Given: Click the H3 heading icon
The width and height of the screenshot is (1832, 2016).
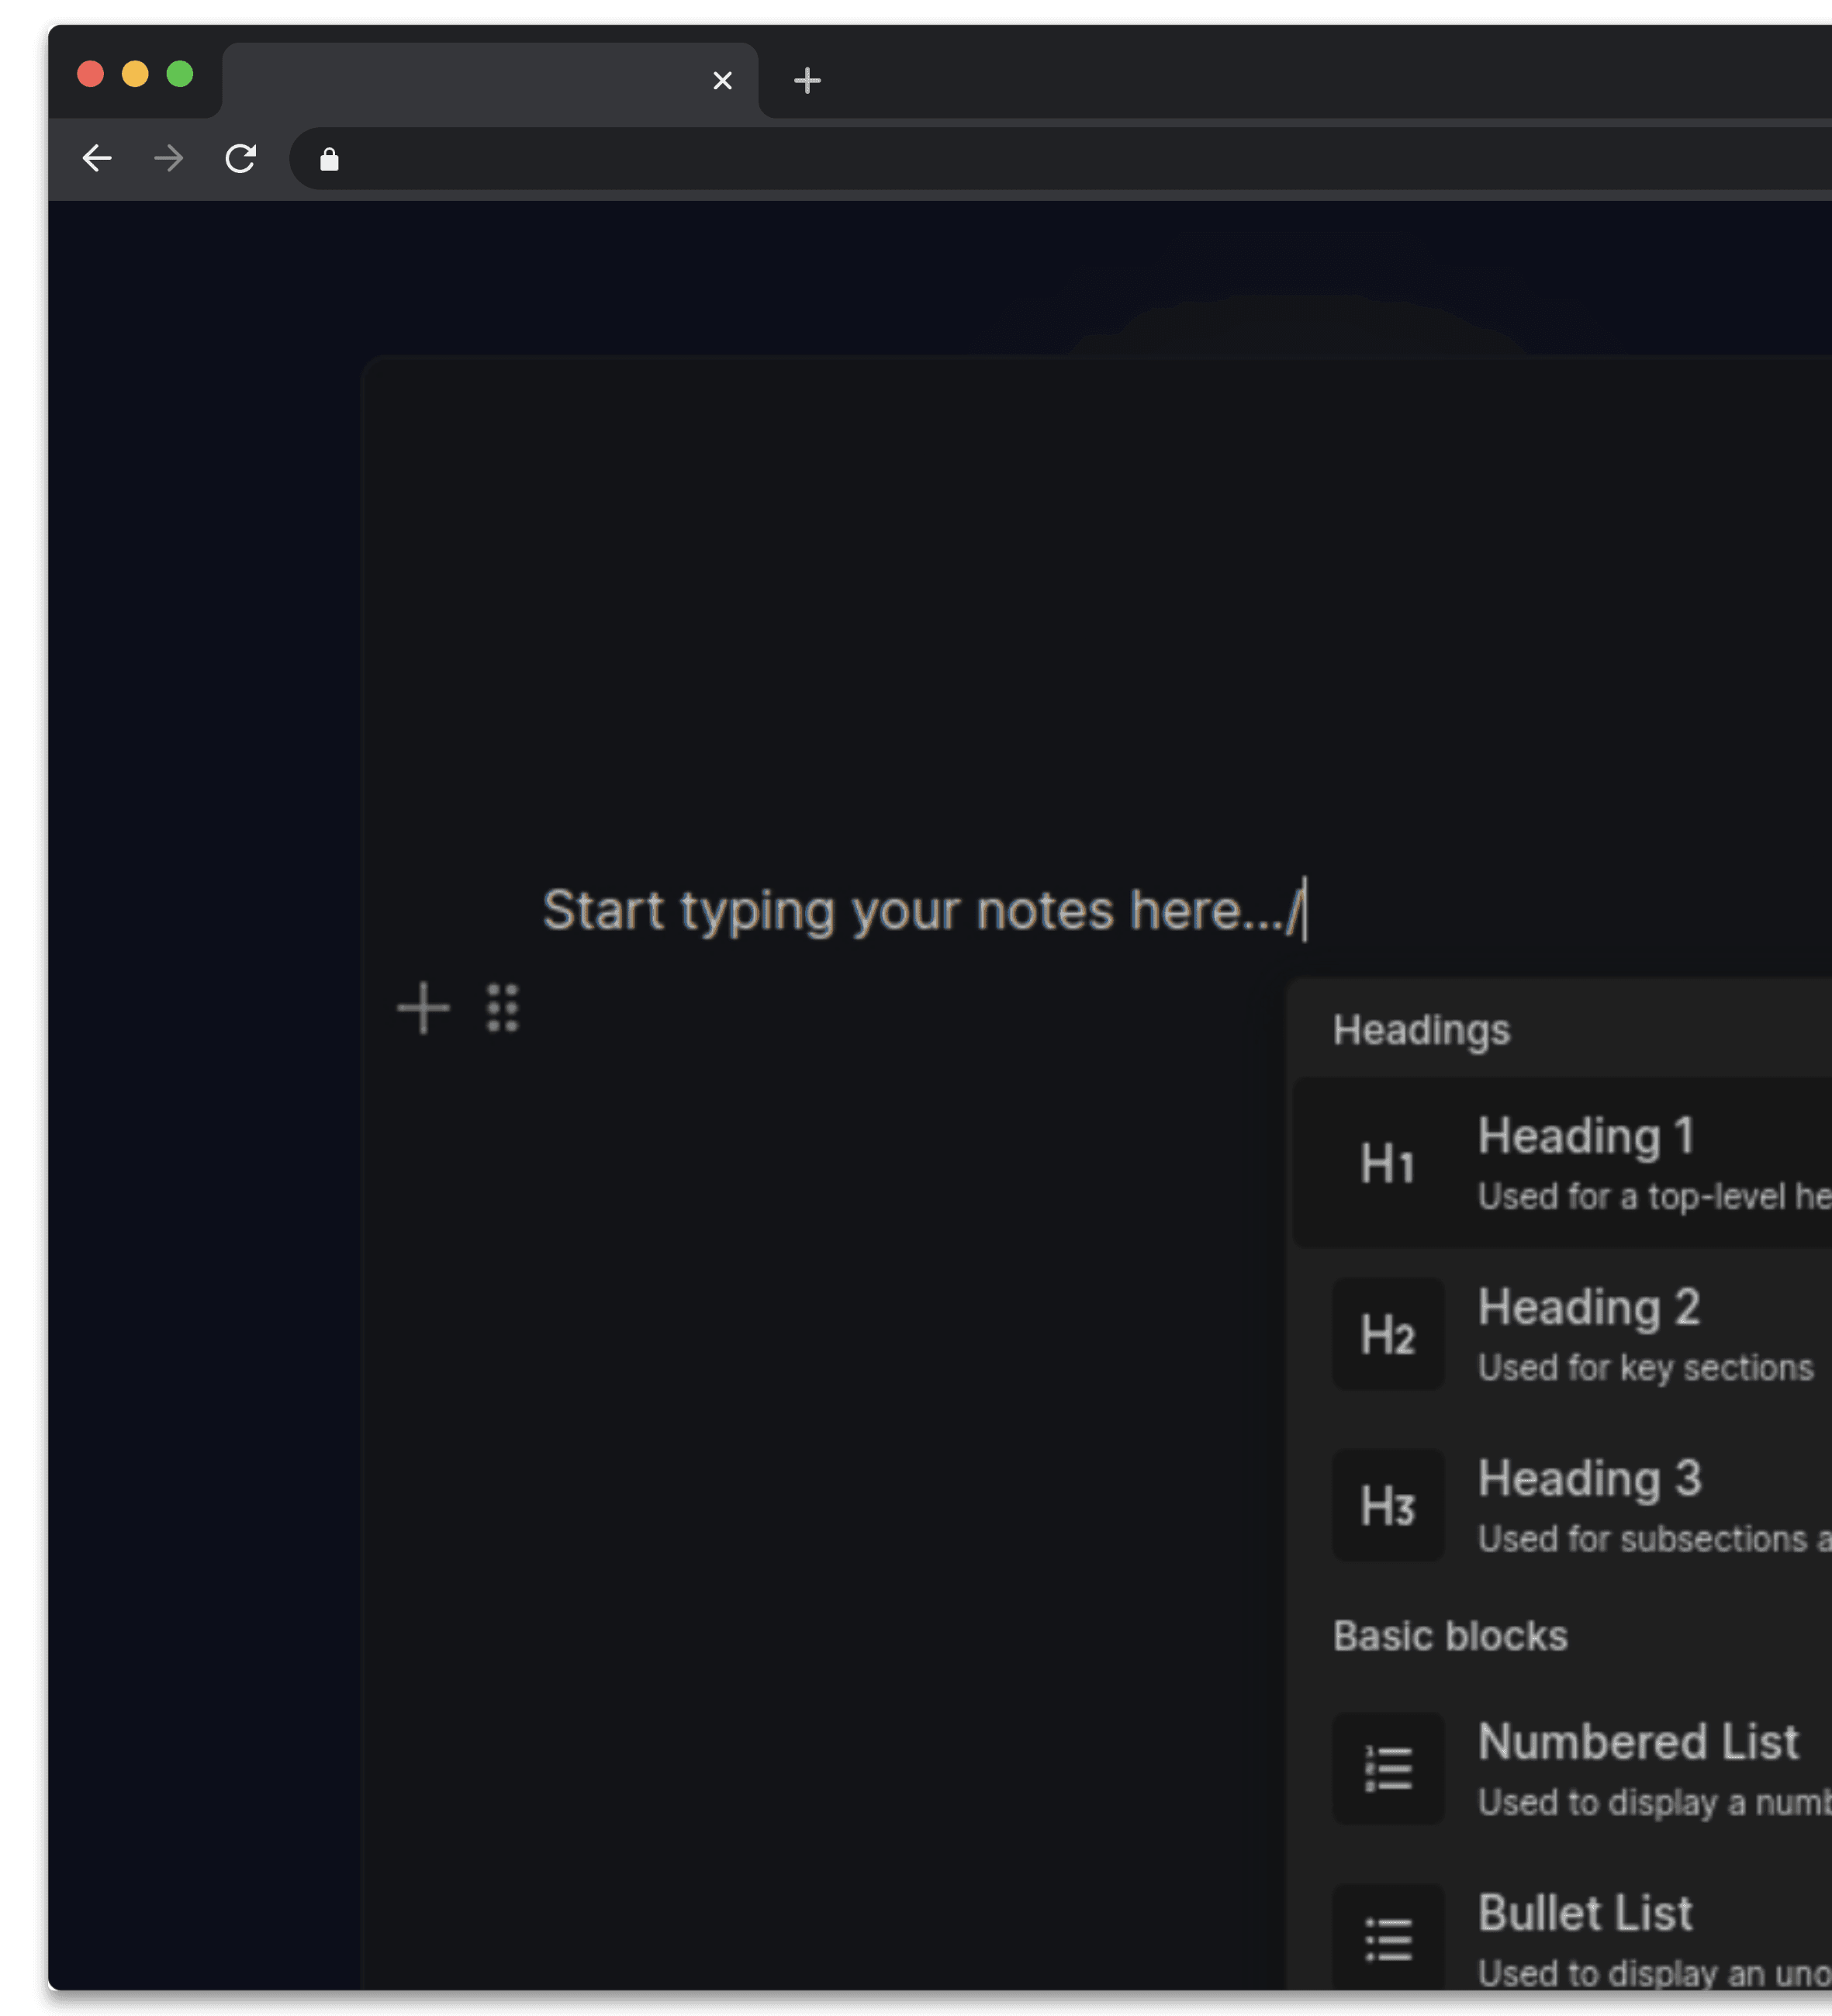Looking at the screenshot, I should click(1387, 1505).
